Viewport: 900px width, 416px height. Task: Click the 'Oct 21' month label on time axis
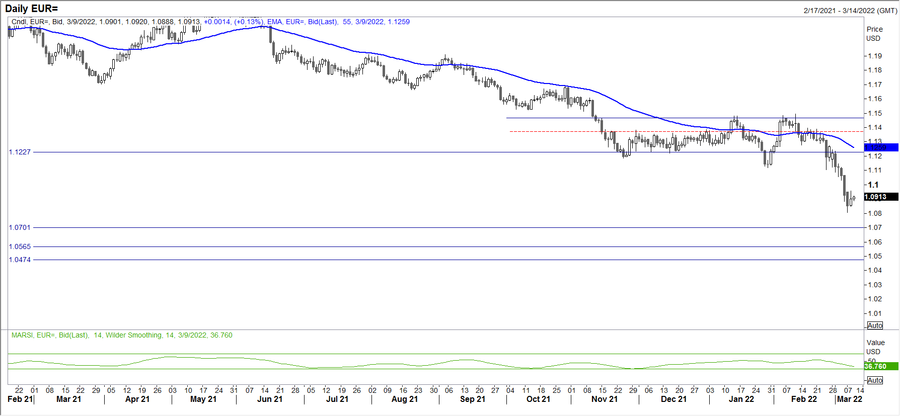pos(538,399)
